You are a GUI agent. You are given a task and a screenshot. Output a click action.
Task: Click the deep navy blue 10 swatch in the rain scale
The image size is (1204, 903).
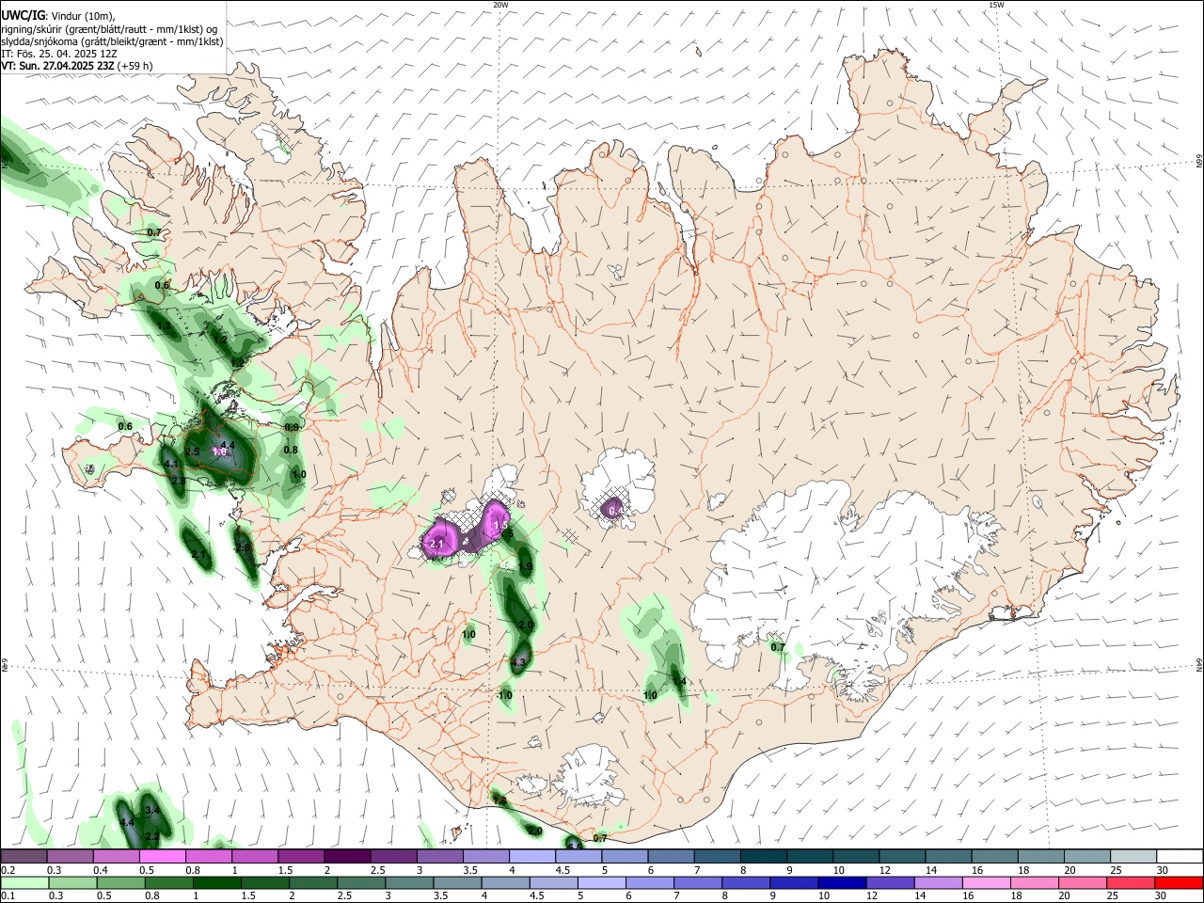(x=842, y=882)
